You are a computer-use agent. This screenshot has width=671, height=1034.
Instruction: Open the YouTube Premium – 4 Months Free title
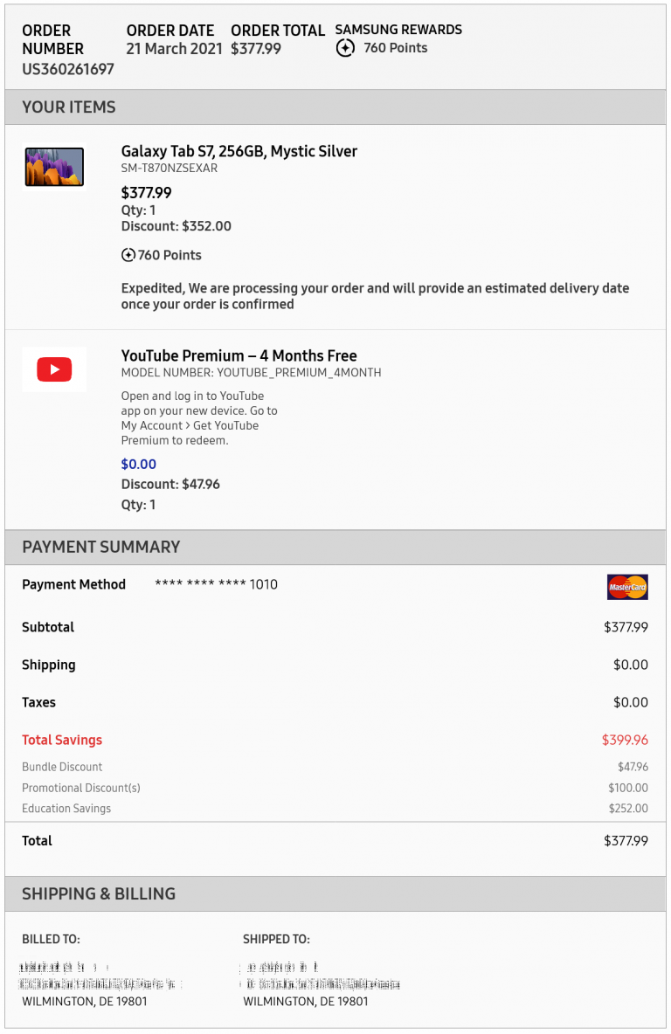coord(239,356)
